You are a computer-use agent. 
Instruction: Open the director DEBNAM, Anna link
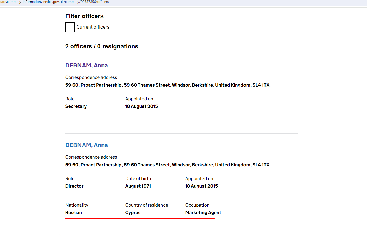86,145
